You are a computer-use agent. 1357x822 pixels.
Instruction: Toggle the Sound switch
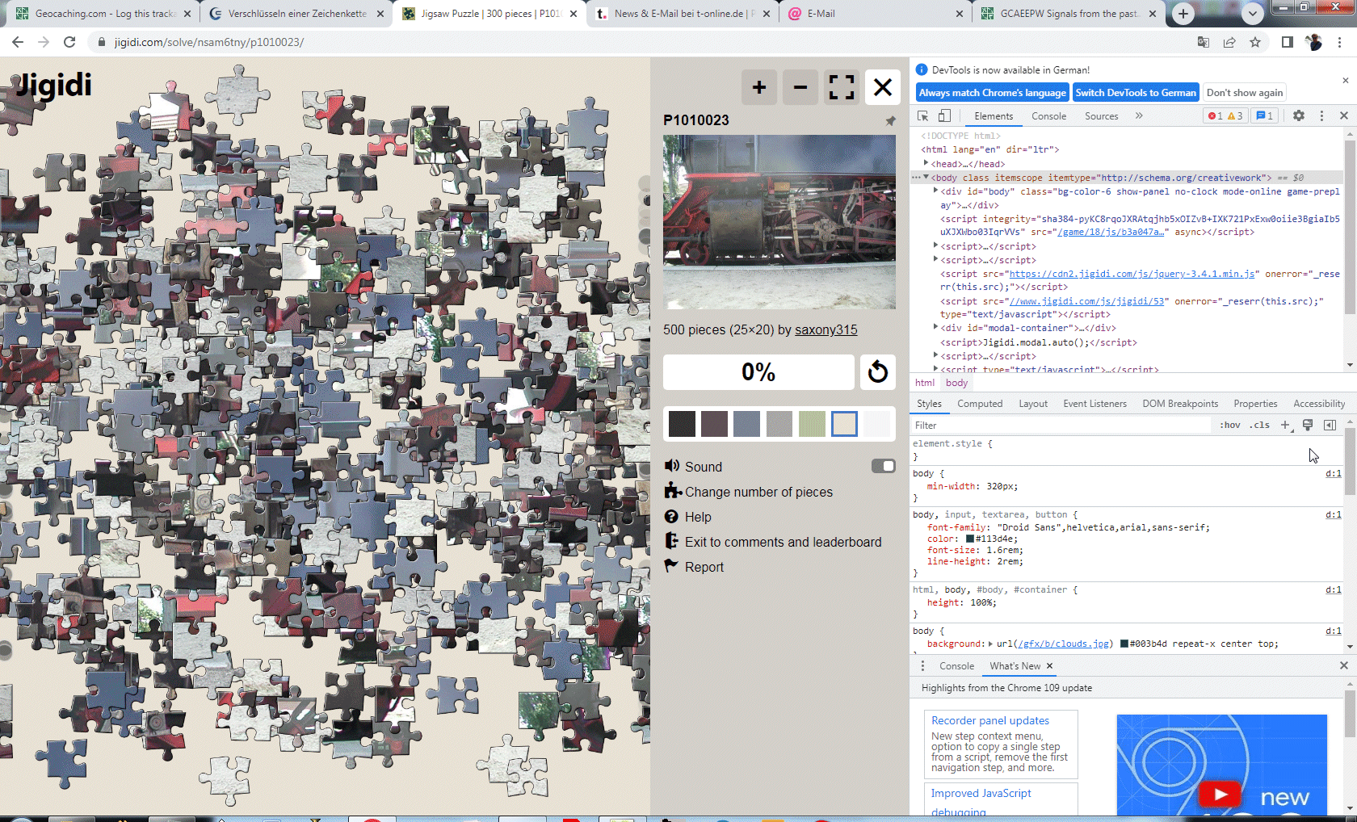(x=884, y=466)
